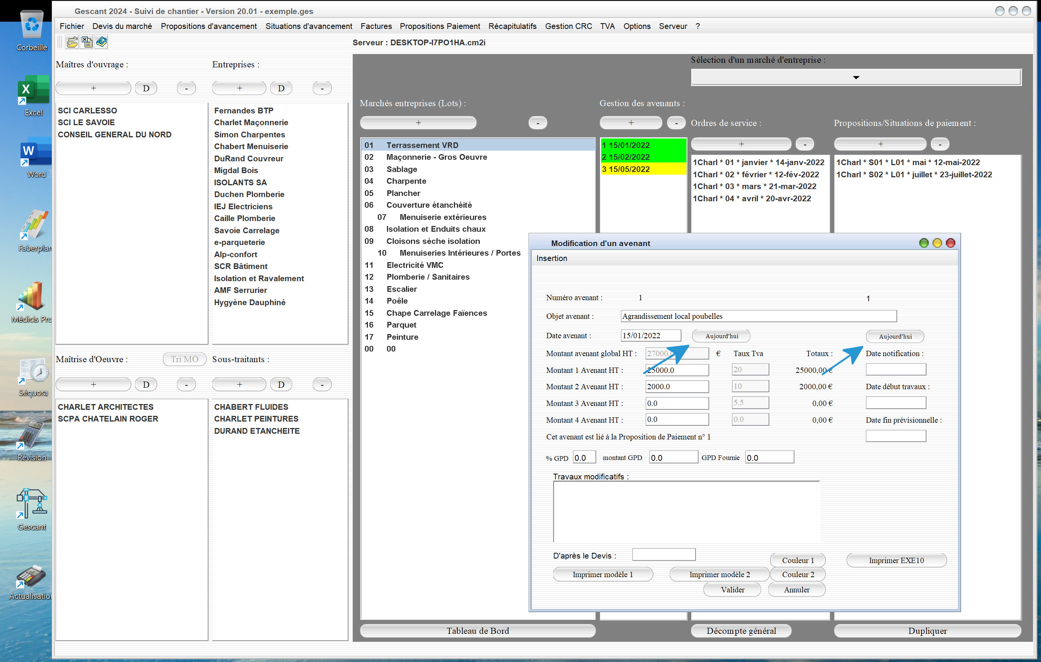Open the Révision calculator desktop shortcut
Image resolution: width=1041 pixels, height=662 pixels.
pos(32,441)
